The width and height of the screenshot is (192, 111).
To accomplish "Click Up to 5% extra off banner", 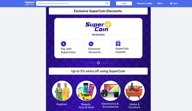I will (x=98, y=71).
